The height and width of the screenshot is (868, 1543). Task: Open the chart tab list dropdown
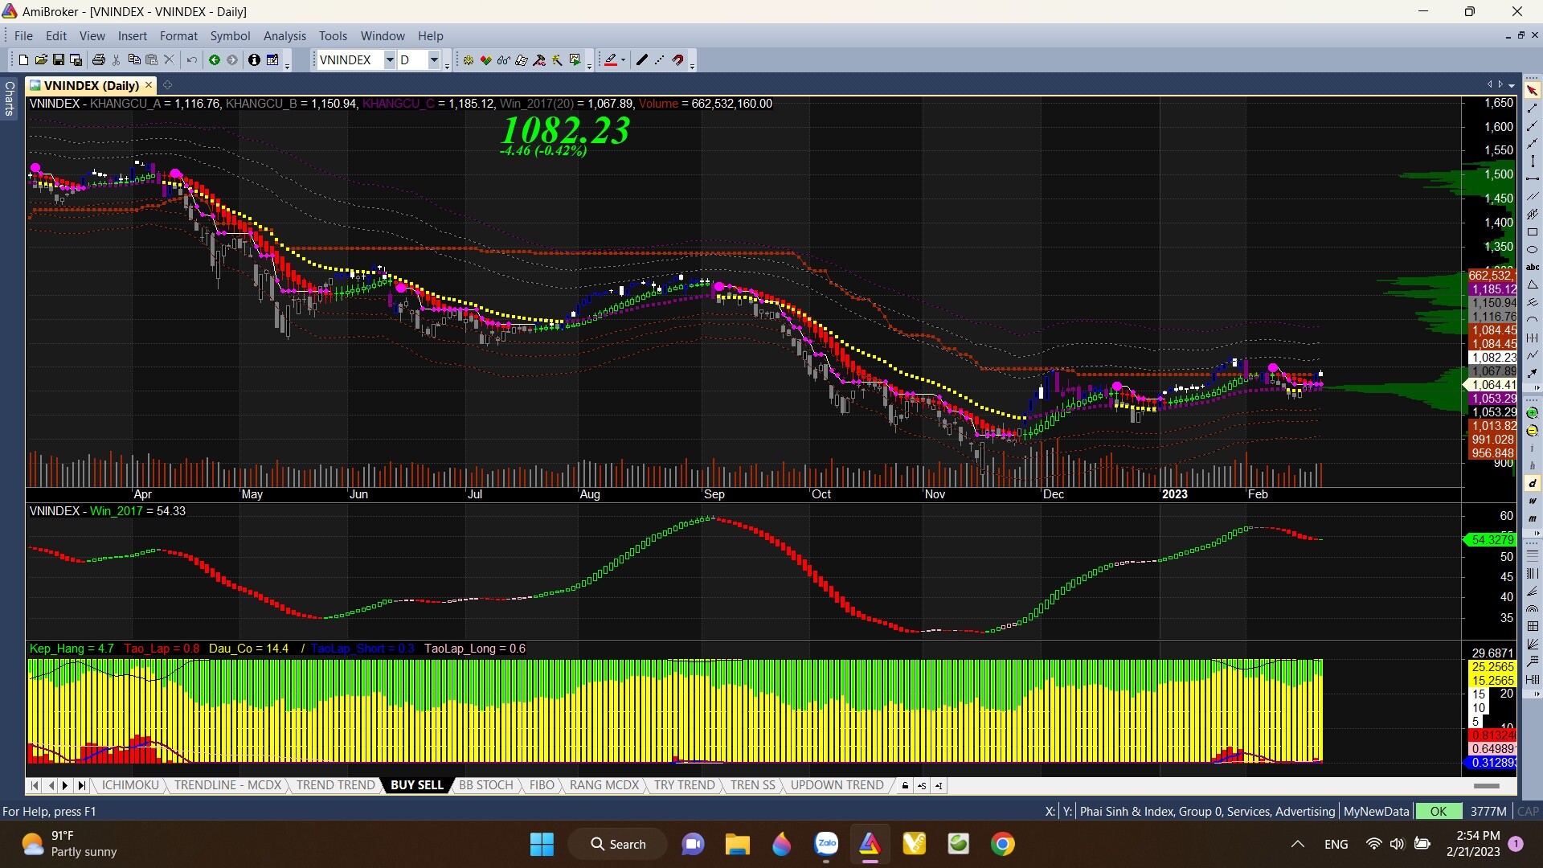[x=1512, y=85]
